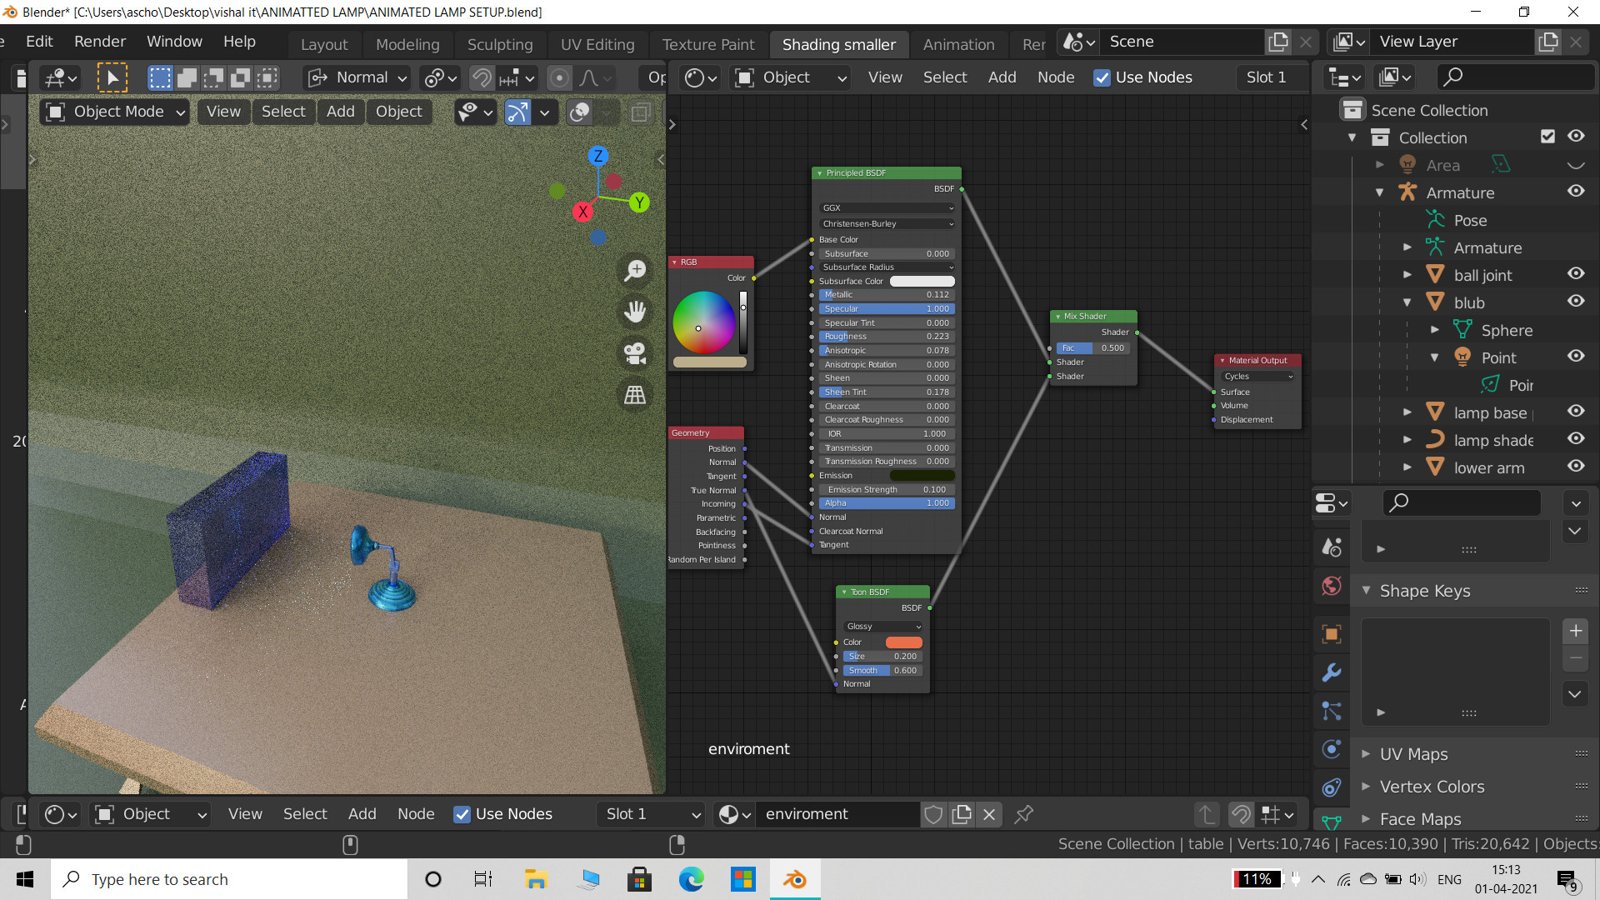Hide the lamp base object in outliner

click(x=1576, y=411)
